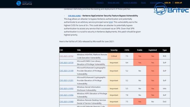Select the Windows MSHTML Platform Remote Code Execution title

92,56
